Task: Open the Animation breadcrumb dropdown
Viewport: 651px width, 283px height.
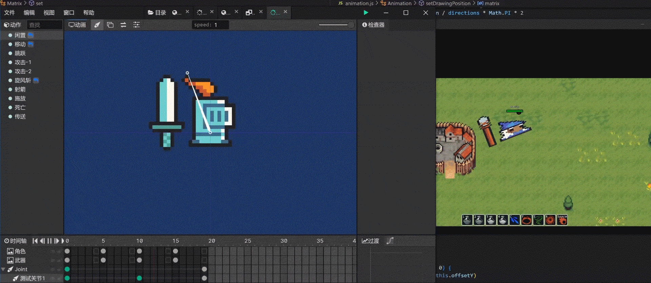Action: point(399,3)
